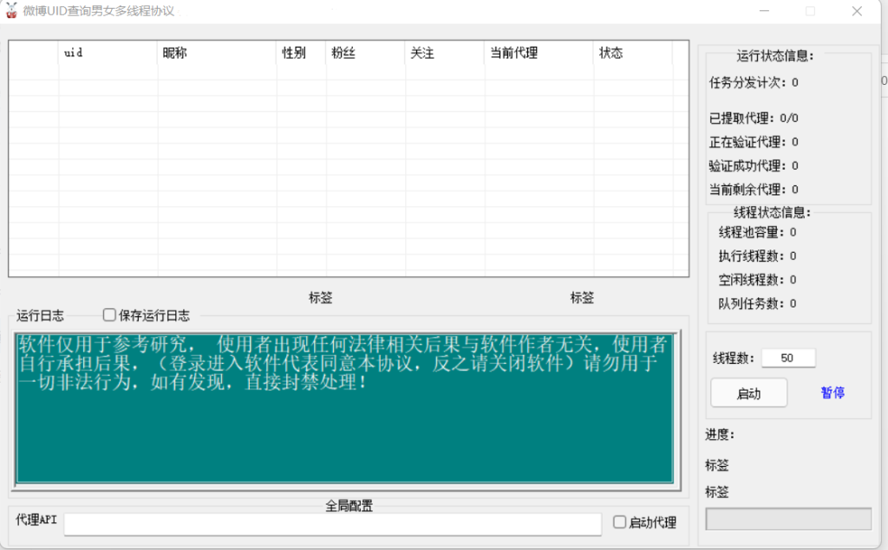Click the 关注 column header
Image resolution: width=888 pixels, height=550 pixels.
click(444, 54)
